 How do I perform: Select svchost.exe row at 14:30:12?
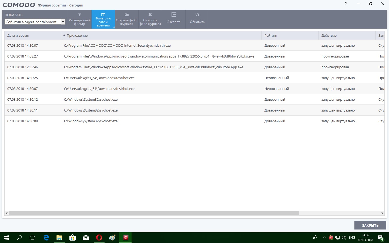194,99
